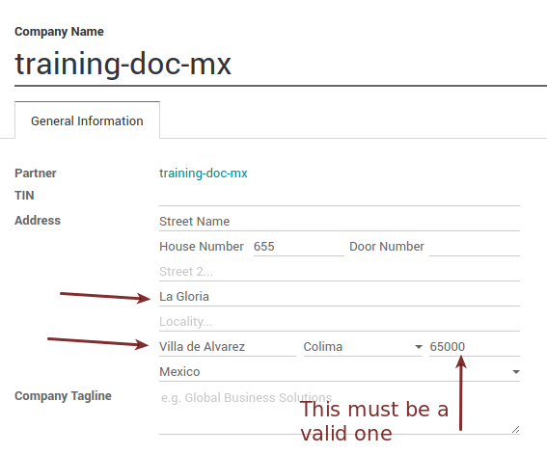Edit the La Gloria colony field
Screen dimensions: 547x454
point(340,297)
